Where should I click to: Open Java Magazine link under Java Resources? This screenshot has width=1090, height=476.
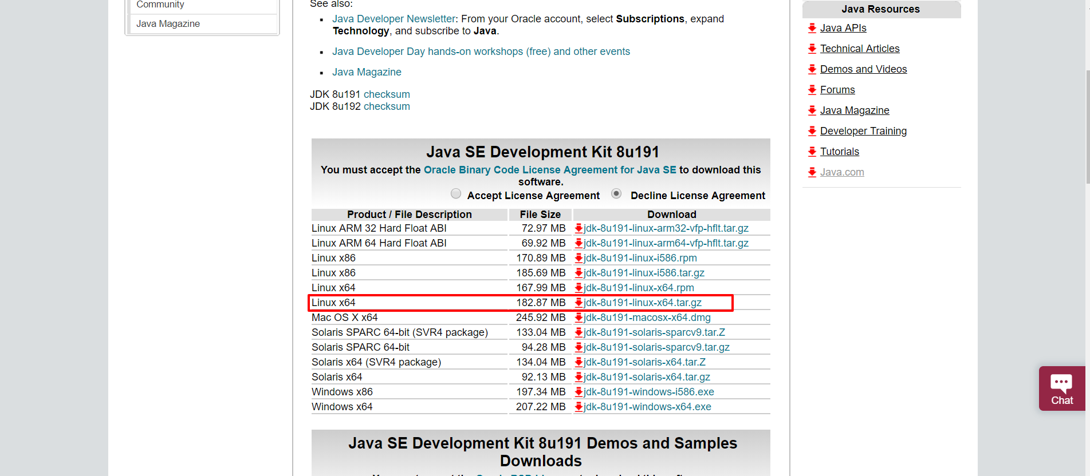coord(855,110)
